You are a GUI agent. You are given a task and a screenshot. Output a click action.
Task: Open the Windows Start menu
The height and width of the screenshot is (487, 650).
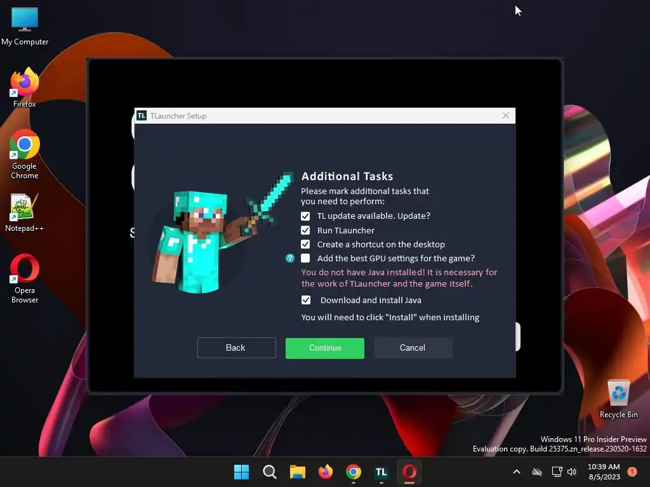coord(242,472)
